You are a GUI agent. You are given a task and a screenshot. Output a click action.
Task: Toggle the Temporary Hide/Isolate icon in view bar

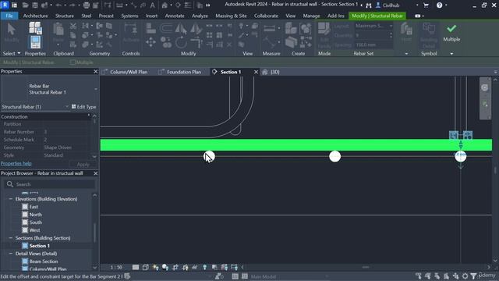point(195,267)
